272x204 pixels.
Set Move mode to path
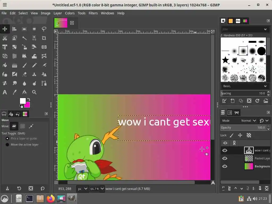click(31, 126)
